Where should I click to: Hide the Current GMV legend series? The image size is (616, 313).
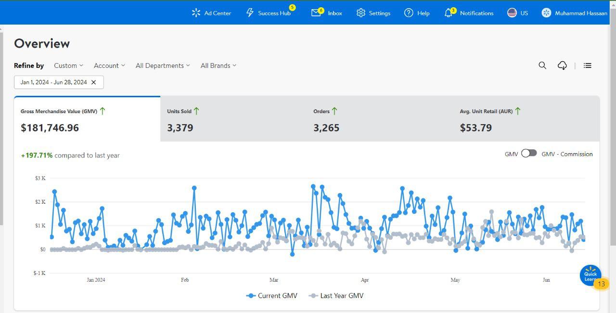(x=271, y=296)
